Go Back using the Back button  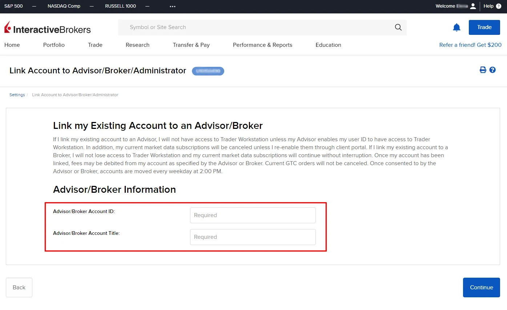pyautogui.click(x=19, y=287)
